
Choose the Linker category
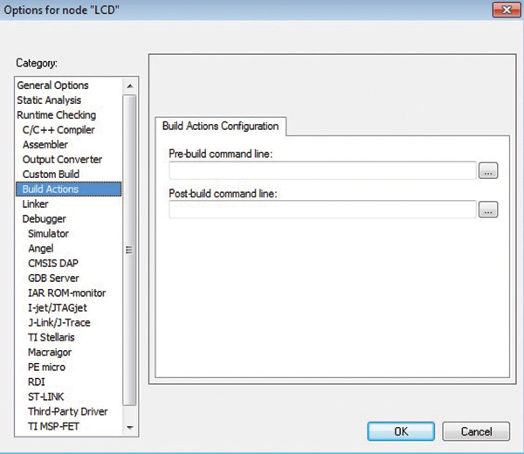(x=36, y=204)
